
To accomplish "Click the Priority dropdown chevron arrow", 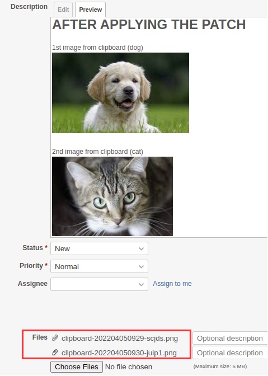I will (141, 267).
